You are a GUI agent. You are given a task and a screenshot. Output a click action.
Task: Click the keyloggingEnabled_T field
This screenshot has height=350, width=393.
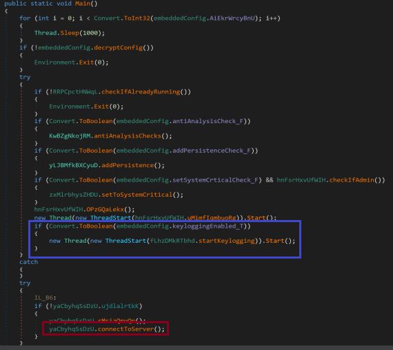pos(208,226)
